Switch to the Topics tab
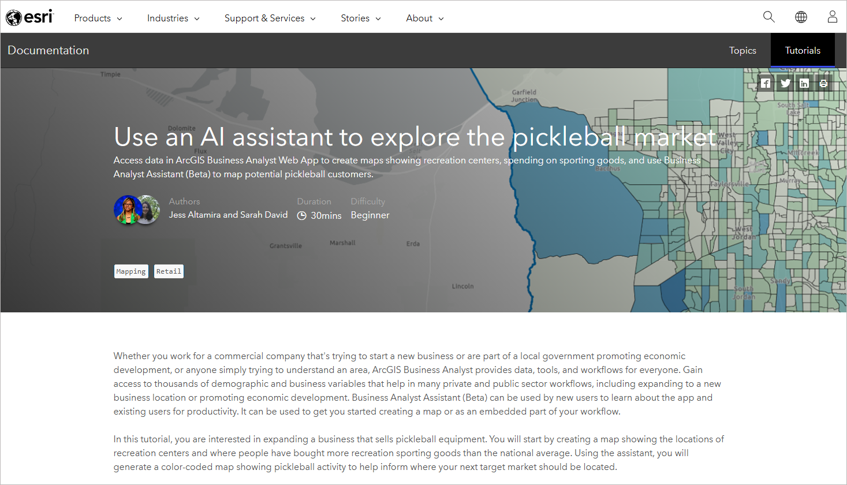This screenshot has height=485, width=847. coord(742,50)
